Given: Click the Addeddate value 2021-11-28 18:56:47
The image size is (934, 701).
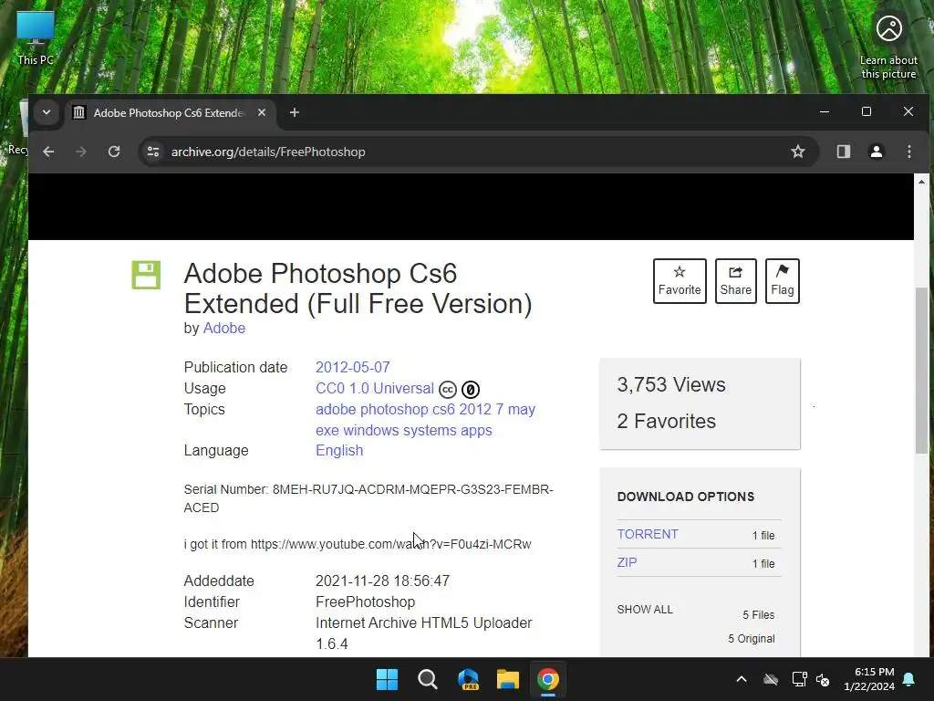Looking at the screenshot, I should point(382,581).
